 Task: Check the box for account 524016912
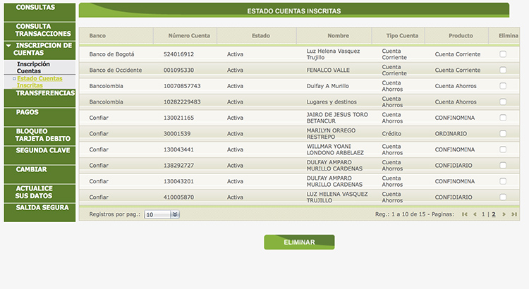point(503,54)
